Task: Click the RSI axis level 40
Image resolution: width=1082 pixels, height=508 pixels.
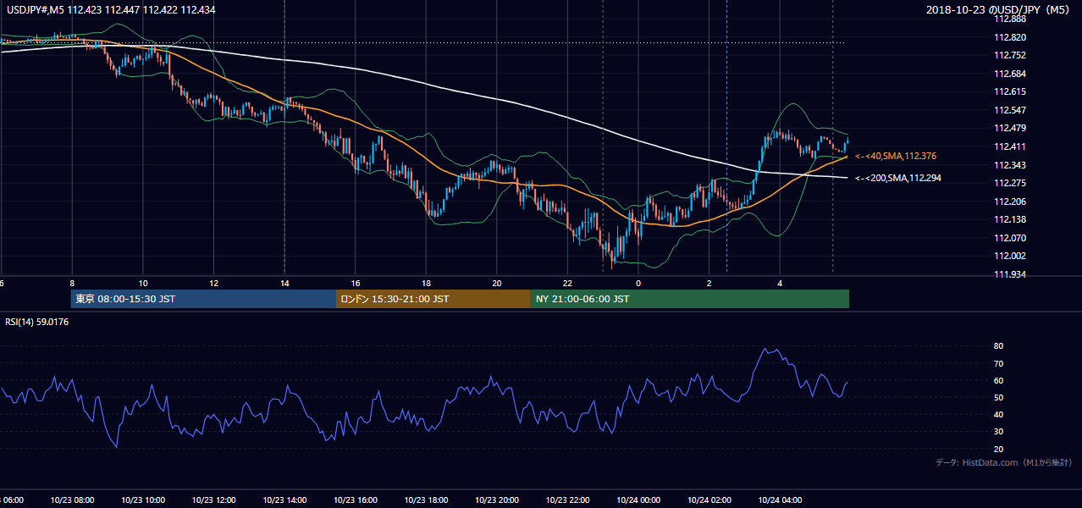Action: [998, 414]
